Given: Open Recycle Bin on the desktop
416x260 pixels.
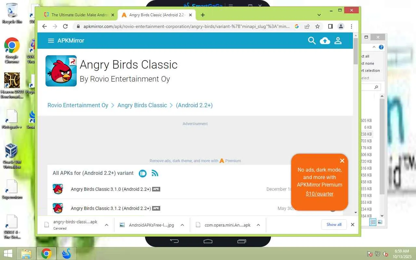Looking at the screenshot, I should [x=12, y=13].
